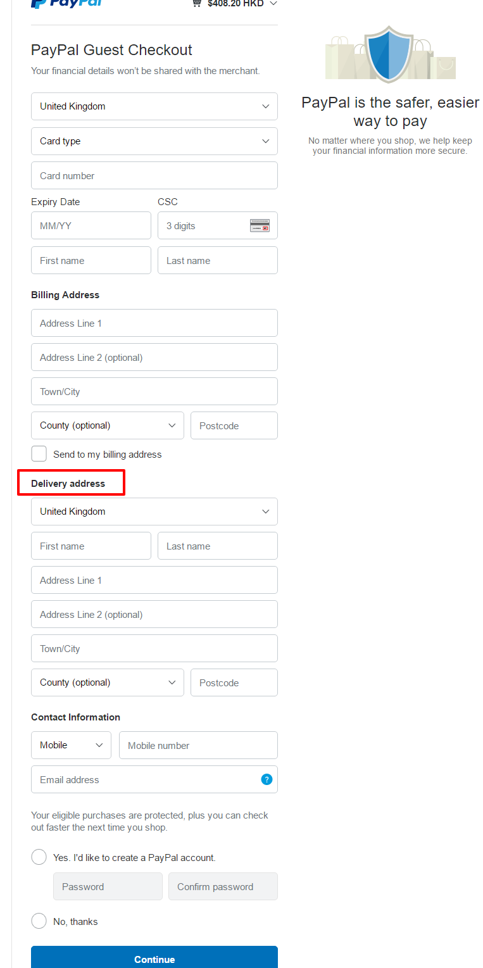Tick Send to my billing address checkbox
This screenshot has width=483, height=968.
pos(39,454)
